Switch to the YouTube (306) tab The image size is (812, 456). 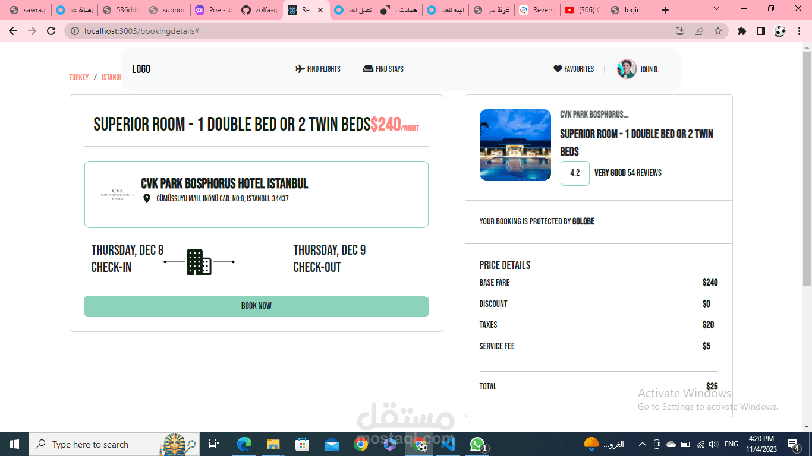coord(583,10)
